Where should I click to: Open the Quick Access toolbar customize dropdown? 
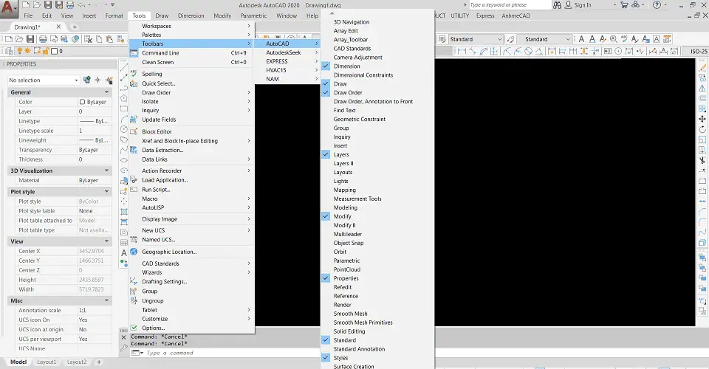click(x=112, y=5)
